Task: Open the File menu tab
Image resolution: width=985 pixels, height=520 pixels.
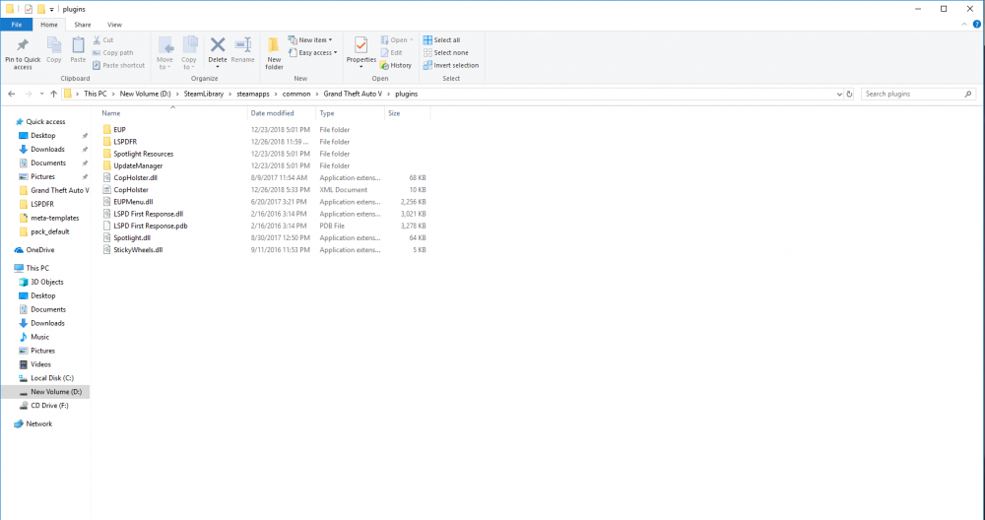Action: coord(17,25)
